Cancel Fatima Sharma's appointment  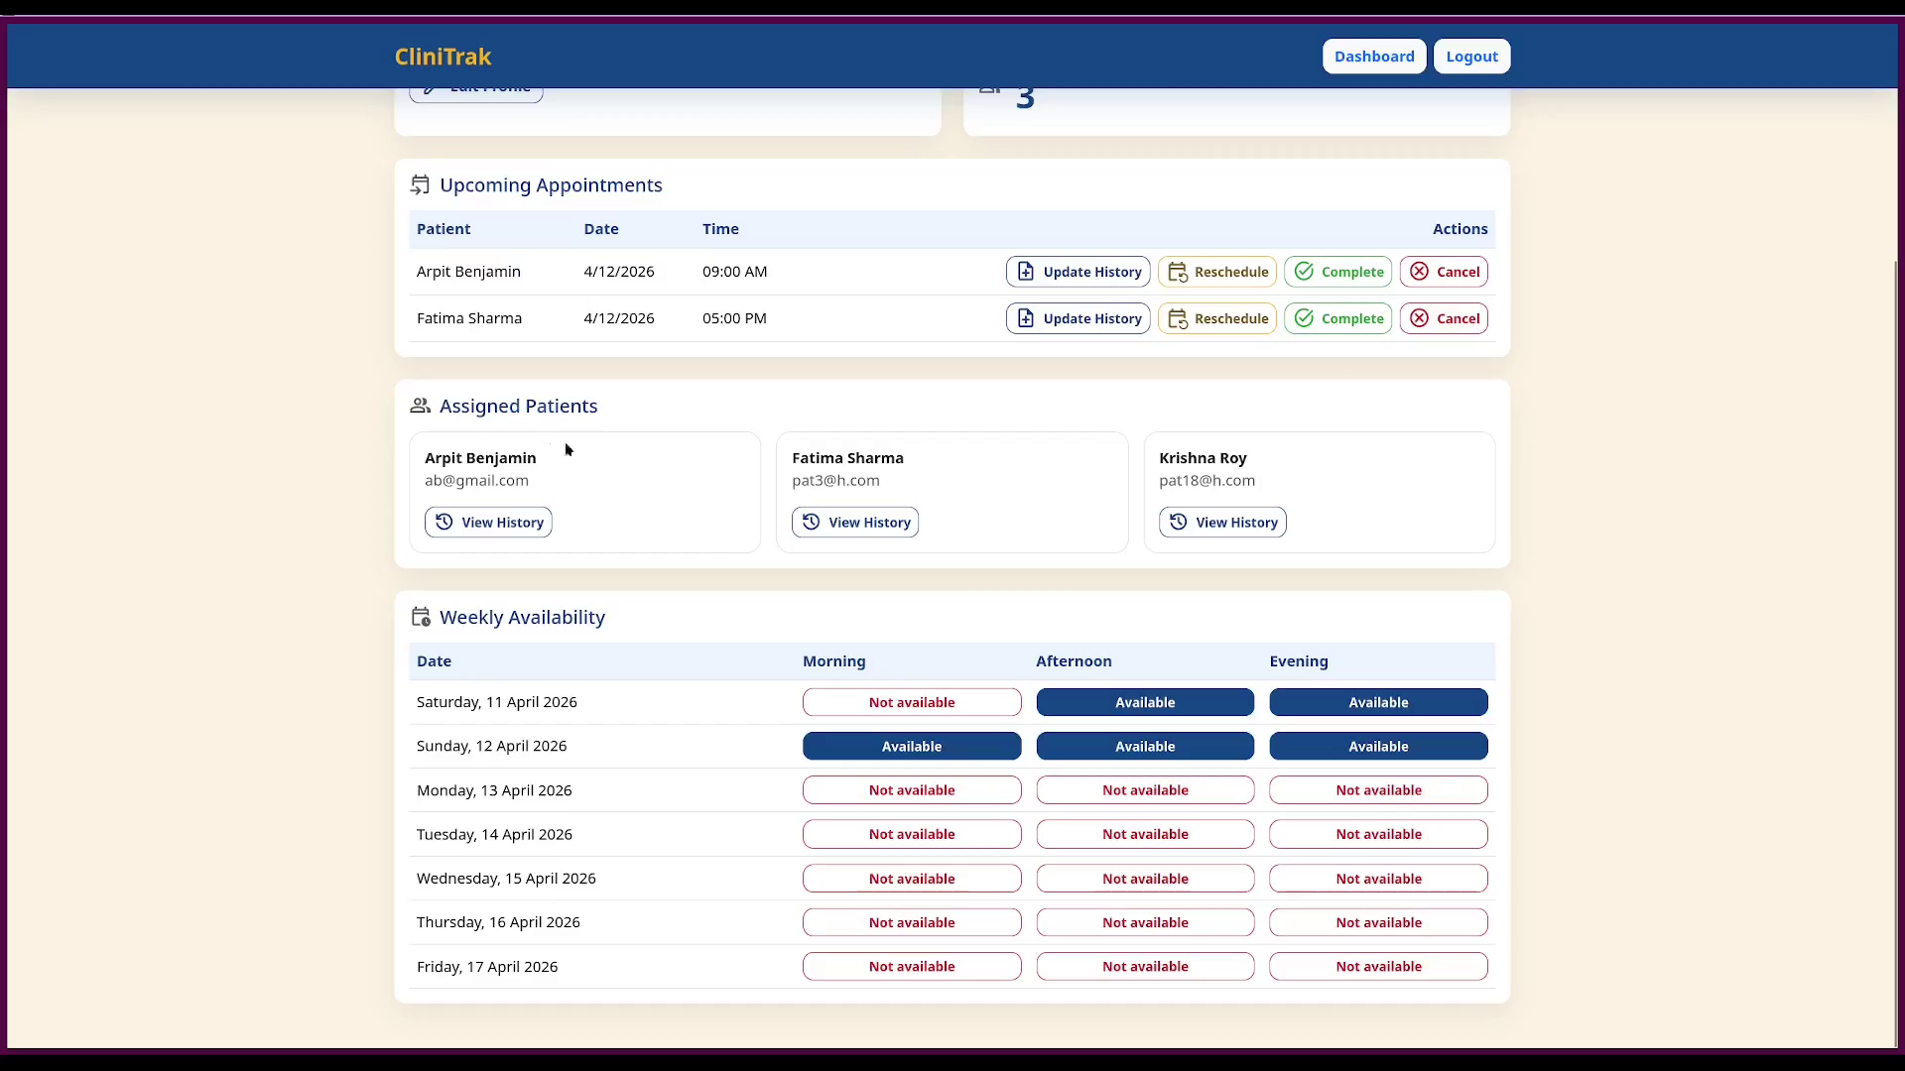(x=1444, y=318)
